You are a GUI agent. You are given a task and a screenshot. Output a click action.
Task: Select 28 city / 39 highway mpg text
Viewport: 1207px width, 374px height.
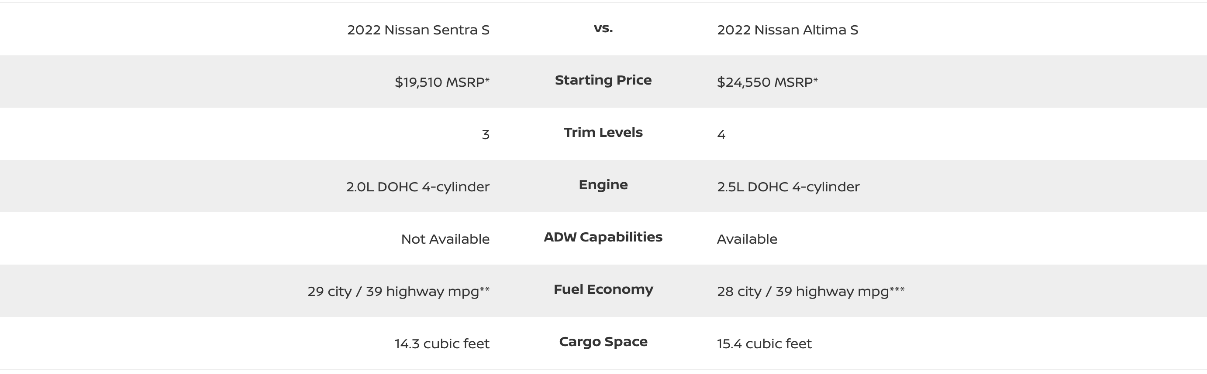pos(810,292)
